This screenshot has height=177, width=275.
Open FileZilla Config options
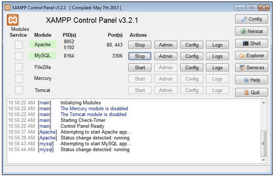(x=192, y=68)
